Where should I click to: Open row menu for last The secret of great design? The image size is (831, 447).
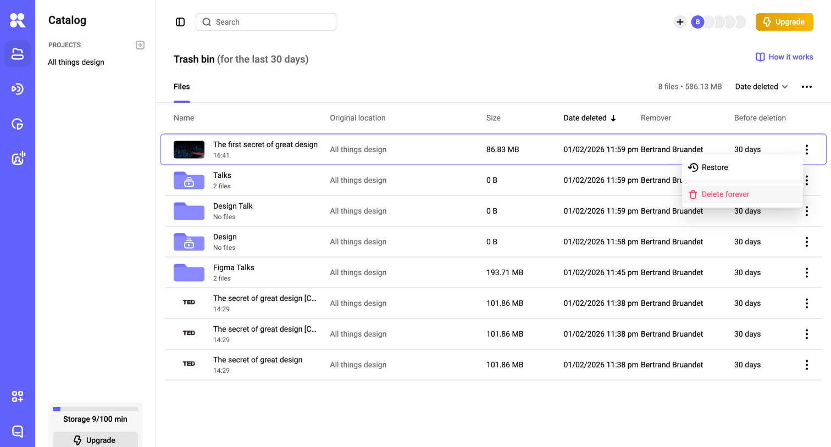807,365
